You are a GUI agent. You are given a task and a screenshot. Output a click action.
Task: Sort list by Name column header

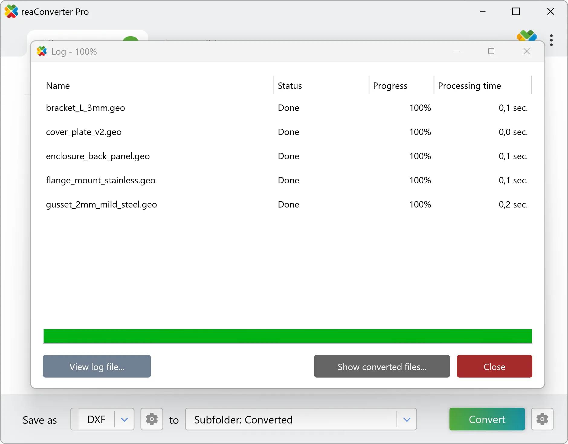pos(58,86)
